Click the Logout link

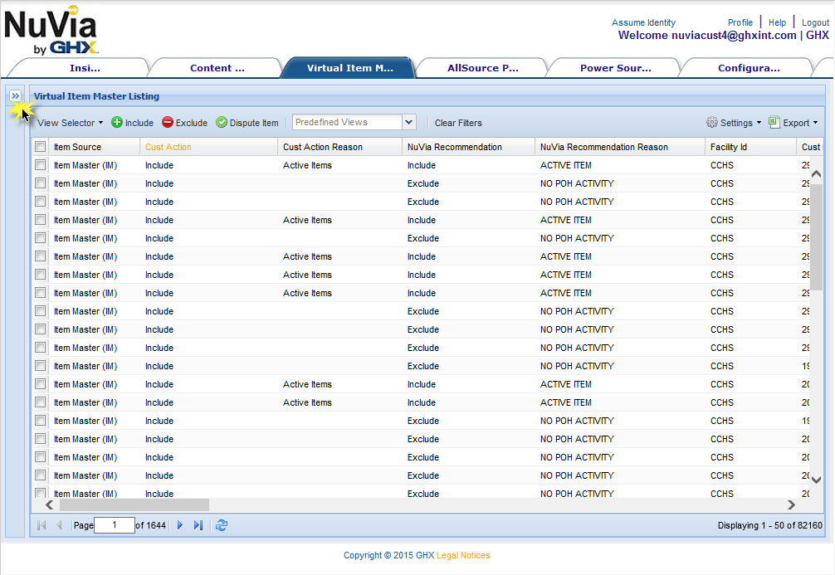(x=815, y=22)
